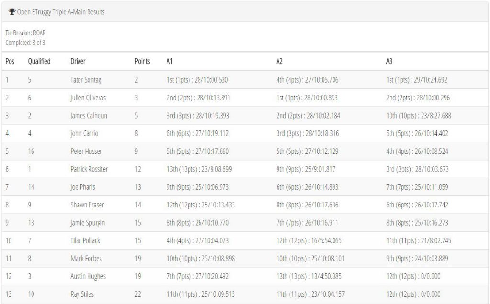Click the 'Points' column header
The width and height of the screenshot is (490, 304).
(x=142, y=61)
